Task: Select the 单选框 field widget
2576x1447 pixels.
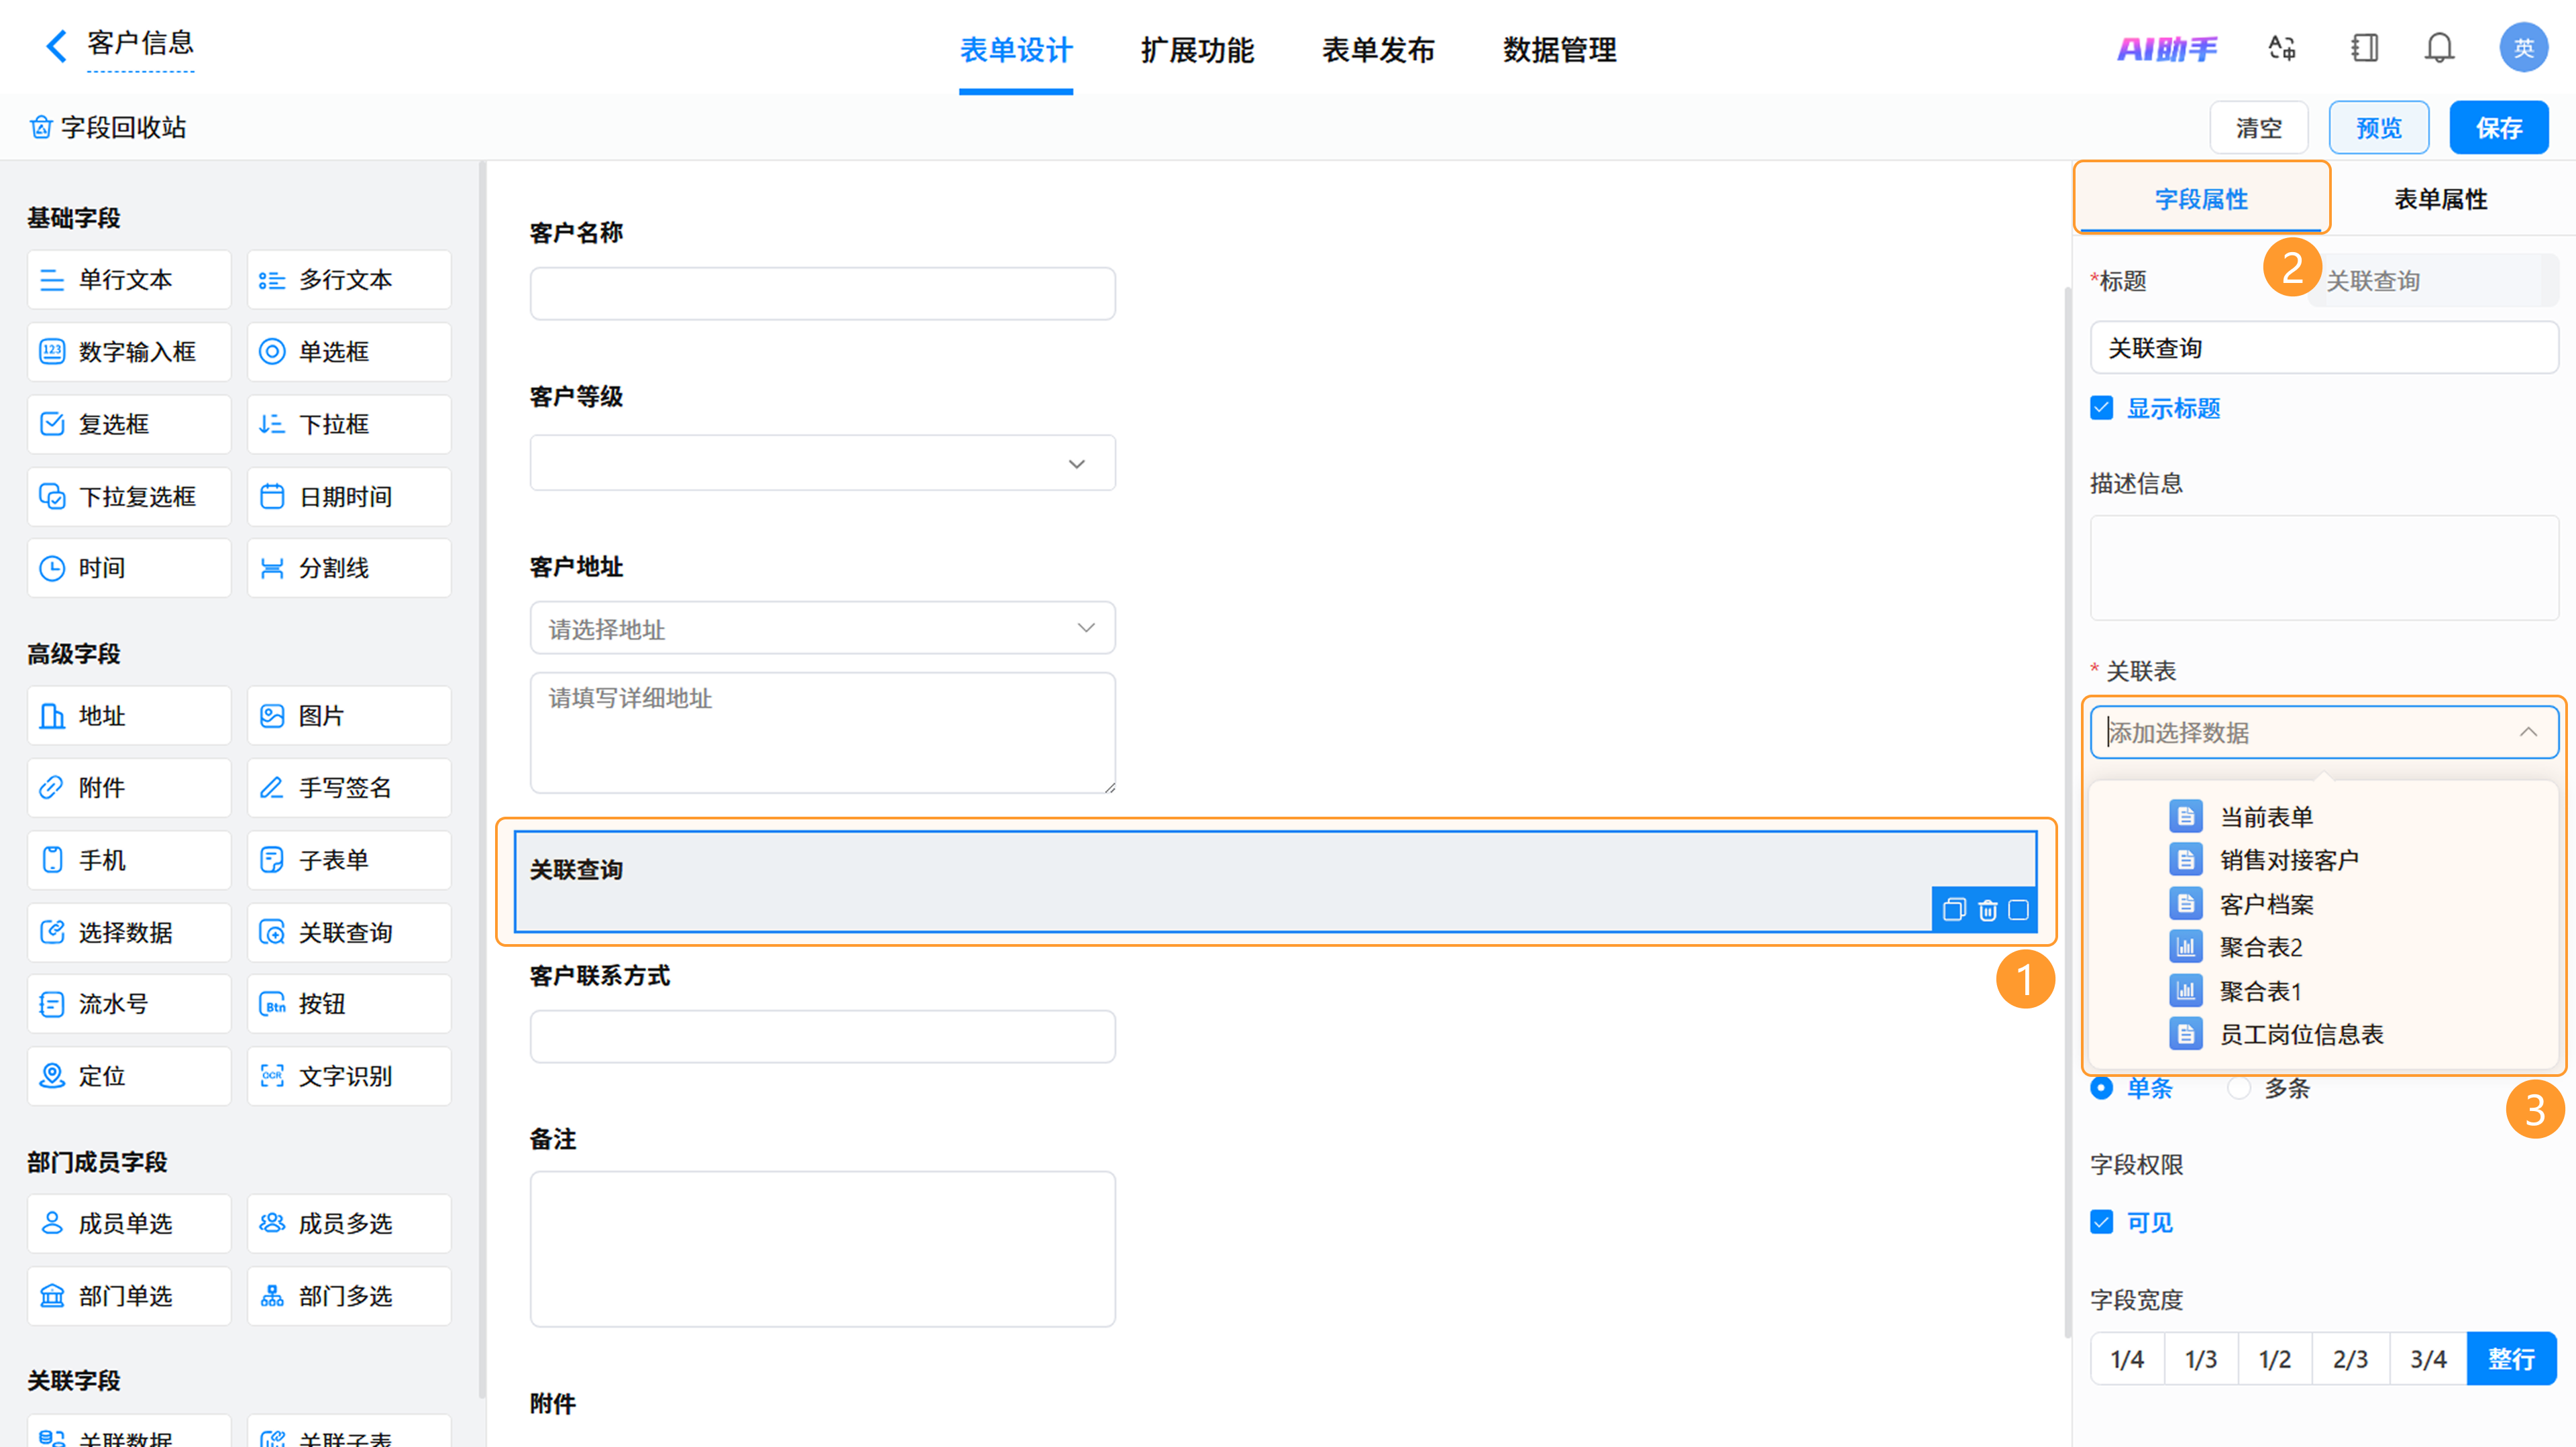Action: click(x=349, y=352)
